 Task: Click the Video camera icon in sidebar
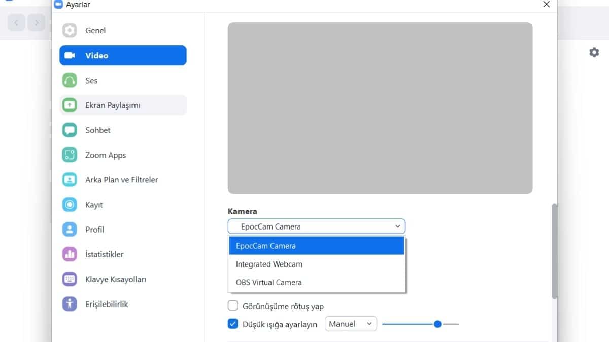point(70,55)
